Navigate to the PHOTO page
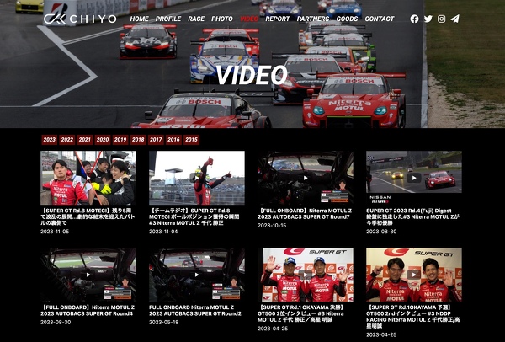 click(x=222, y=19)
